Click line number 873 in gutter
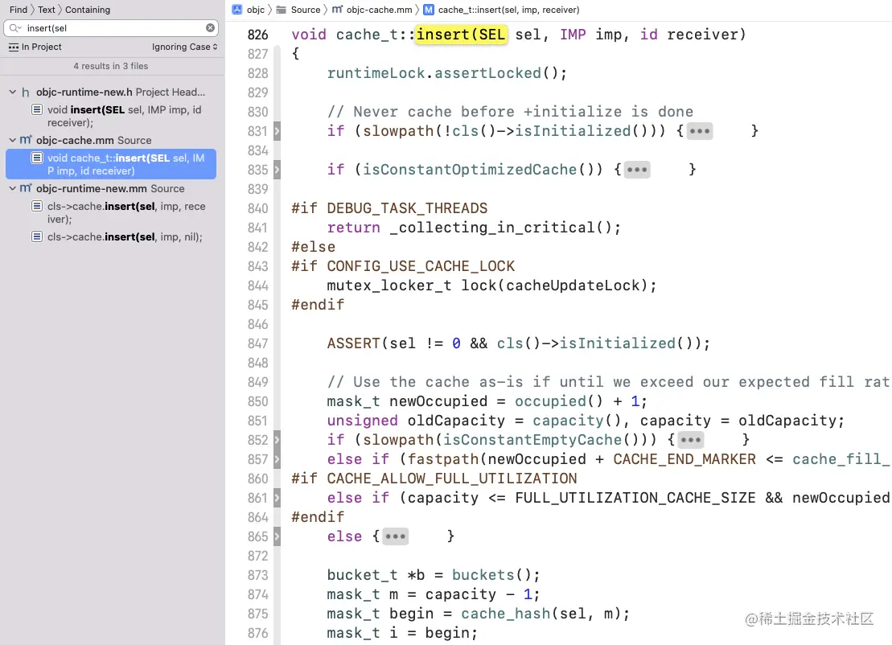This screenshot has height=645, width=892. click(x=257, y=575)
